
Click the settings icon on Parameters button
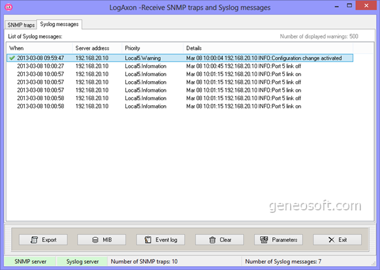point(264,240)
